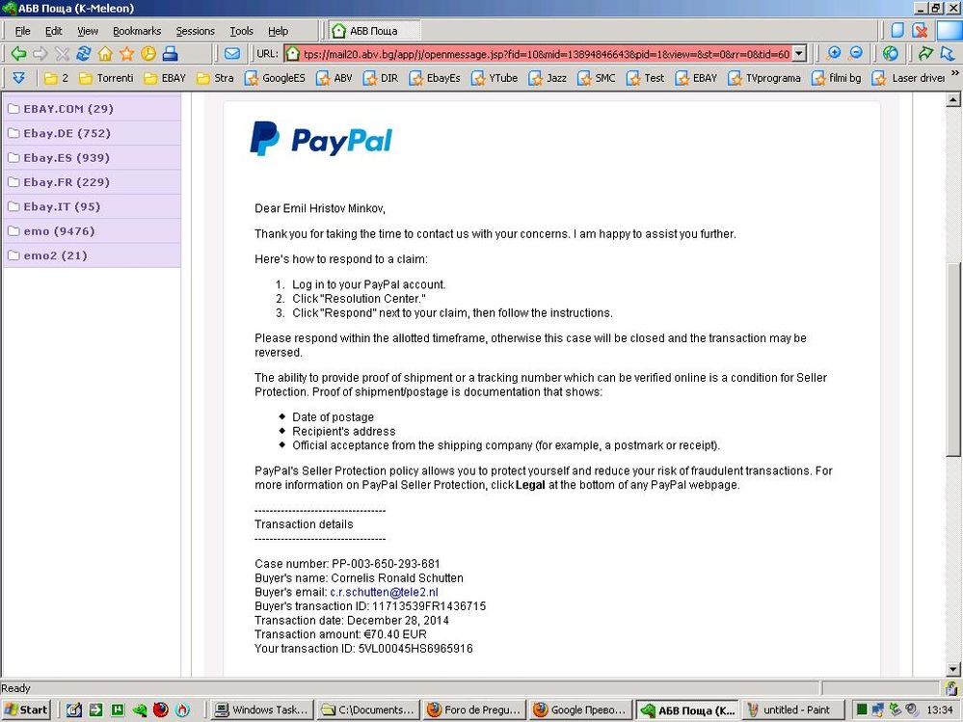Go to the Home page icon
963x722 pixels.
tap(105, 54)
